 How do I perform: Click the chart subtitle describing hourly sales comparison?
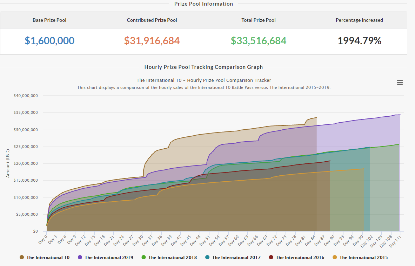(x=204, y=87)
